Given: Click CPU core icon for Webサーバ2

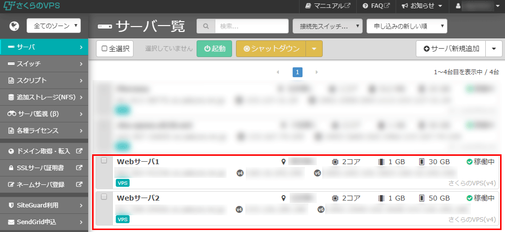Looking at the screenshot, I should coord(336,198).
